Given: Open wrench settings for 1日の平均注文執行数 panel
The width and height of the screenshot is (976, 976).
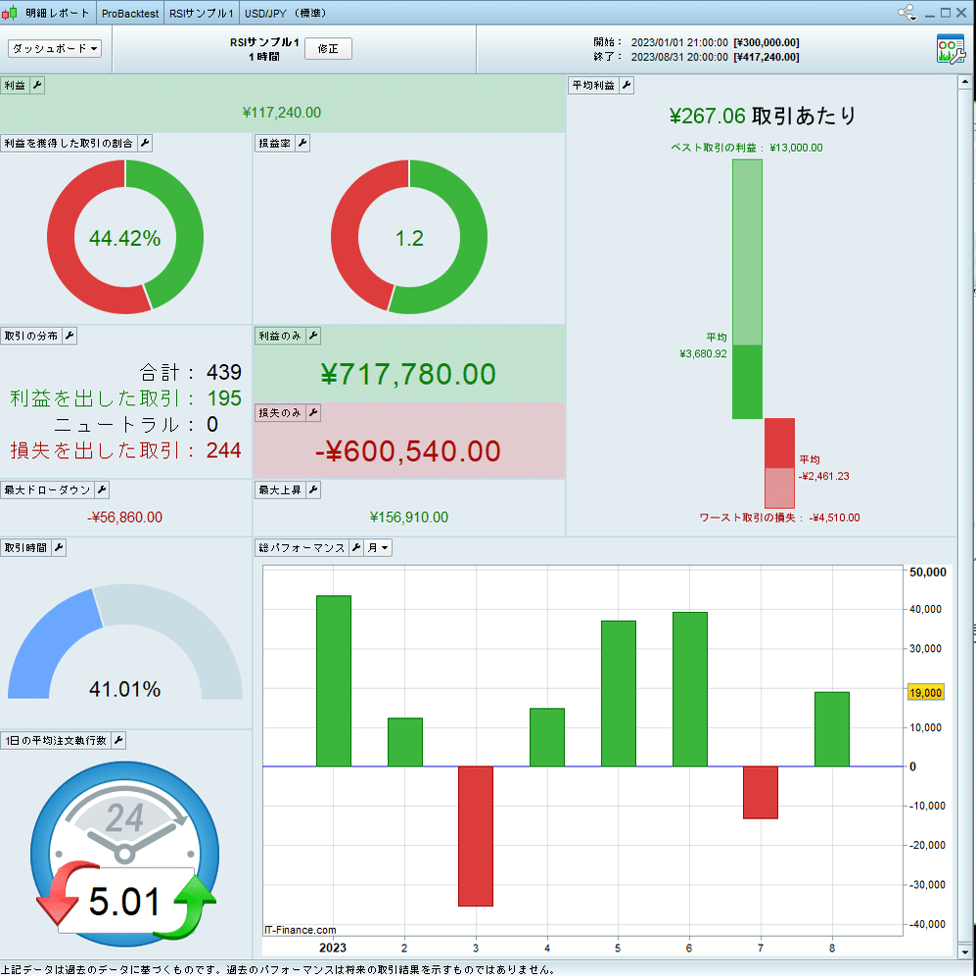Looking at the screenshot, I should point(118,740).
